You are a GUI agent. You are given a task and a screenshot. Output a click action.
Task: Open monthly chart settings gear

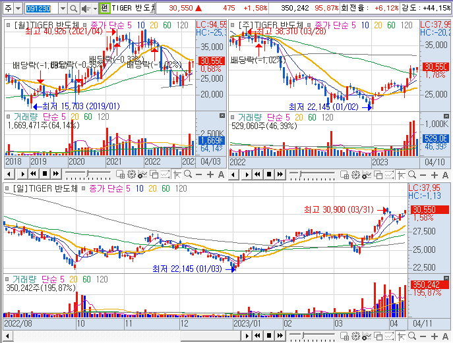(131, 174)
